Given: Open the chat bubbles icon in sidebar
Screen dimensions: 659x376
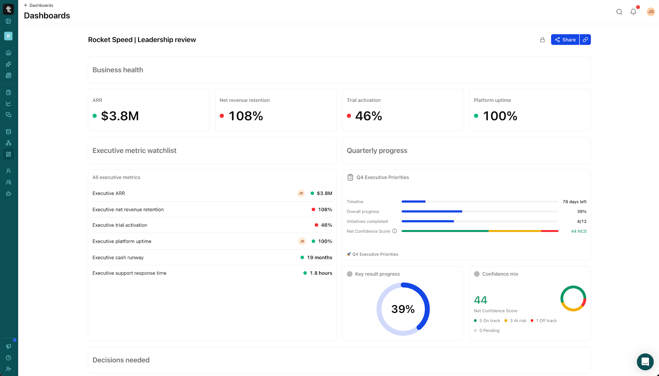Looking at the screenshot, I should click(x=8, y=115).
